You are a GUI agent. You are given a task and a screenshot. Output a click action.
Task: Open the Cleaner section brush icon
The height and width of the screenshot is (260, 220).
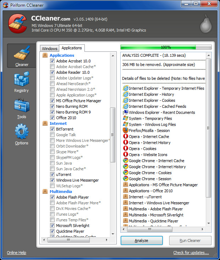click(22, 53)
